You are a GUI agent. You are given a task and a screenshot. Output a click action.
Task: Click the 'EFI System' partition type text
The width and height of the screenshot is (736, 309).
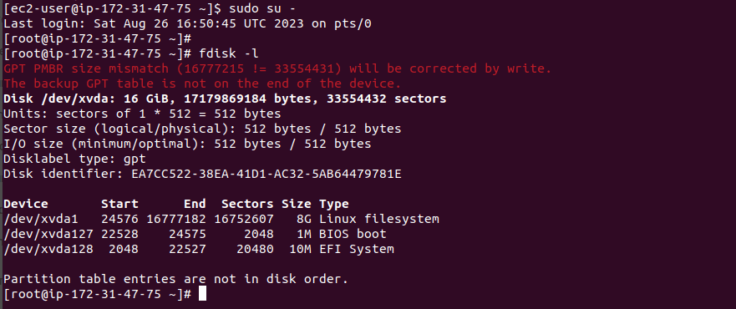356,249
